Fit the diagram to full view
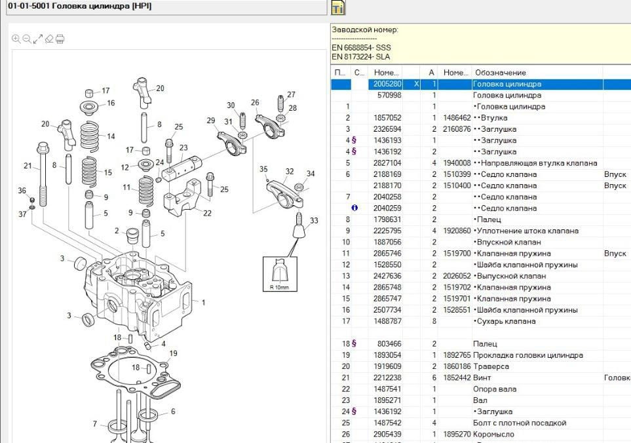This screenshot has width=631, height=443. [38, 39]
